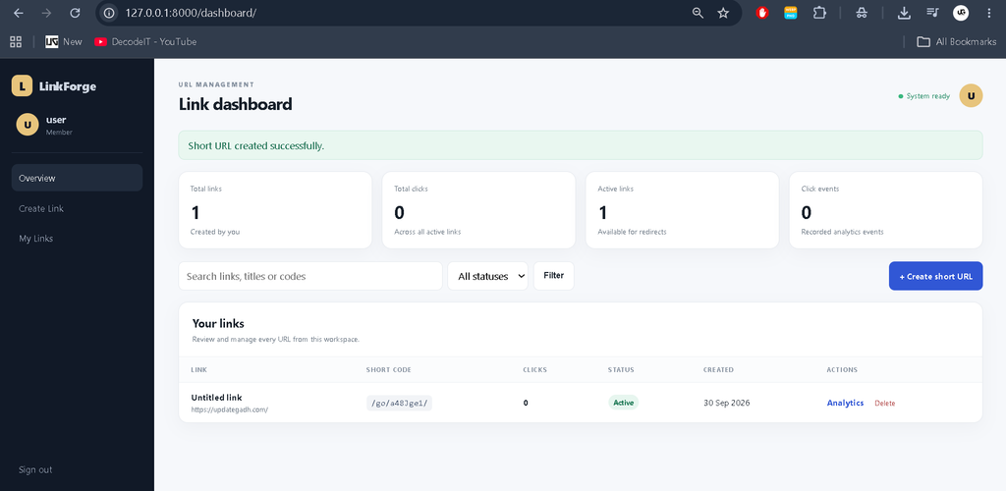Open the browser profile avatar
This screenshot has width=1006, height=491.
(961, 13)
